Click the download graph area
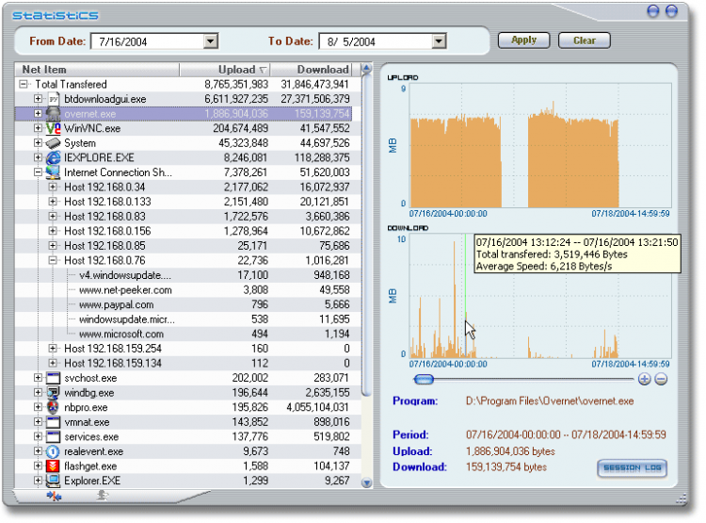 540,296
